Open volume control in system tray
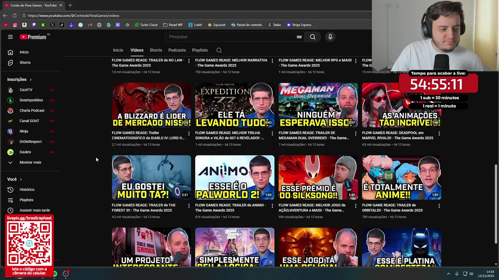Screen dimensions: 499x280 (471, 274)
